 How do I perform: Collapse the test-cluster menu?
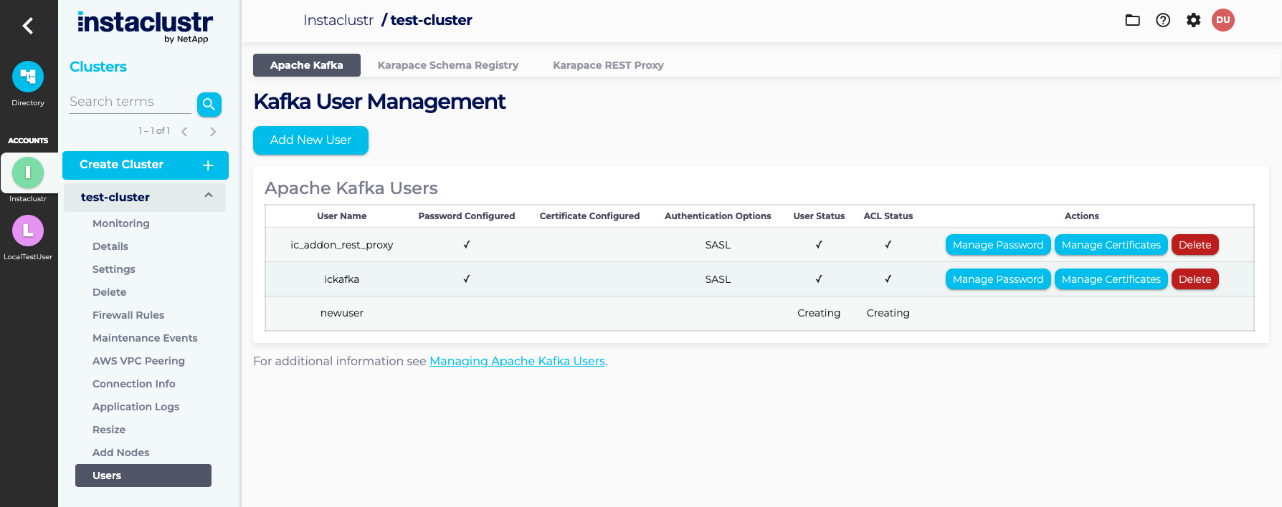(209, 196)
